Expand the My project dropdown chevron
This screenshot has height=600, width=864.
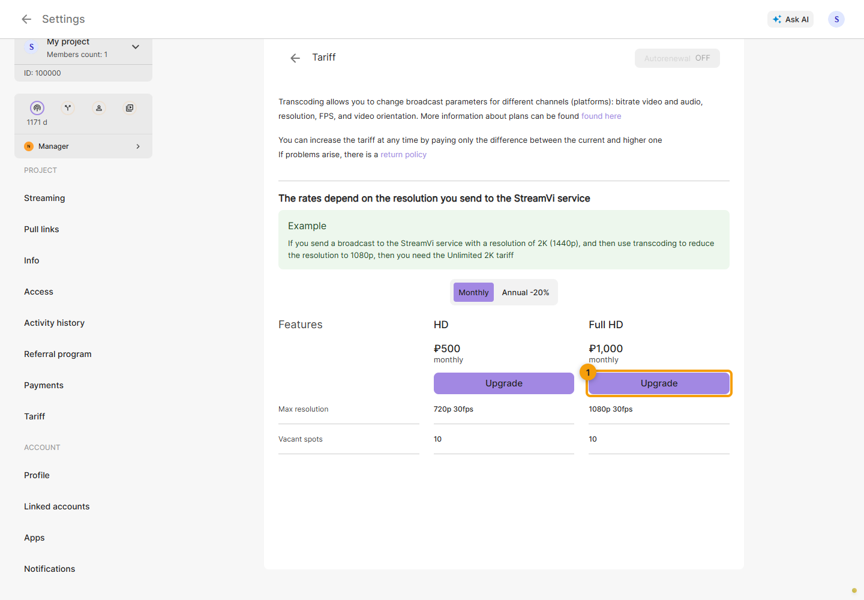tap(136, 47)
